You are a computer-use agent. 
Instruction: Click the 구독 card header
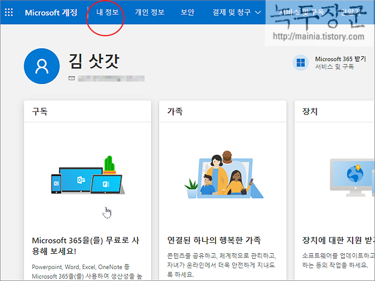click(88, 111)
